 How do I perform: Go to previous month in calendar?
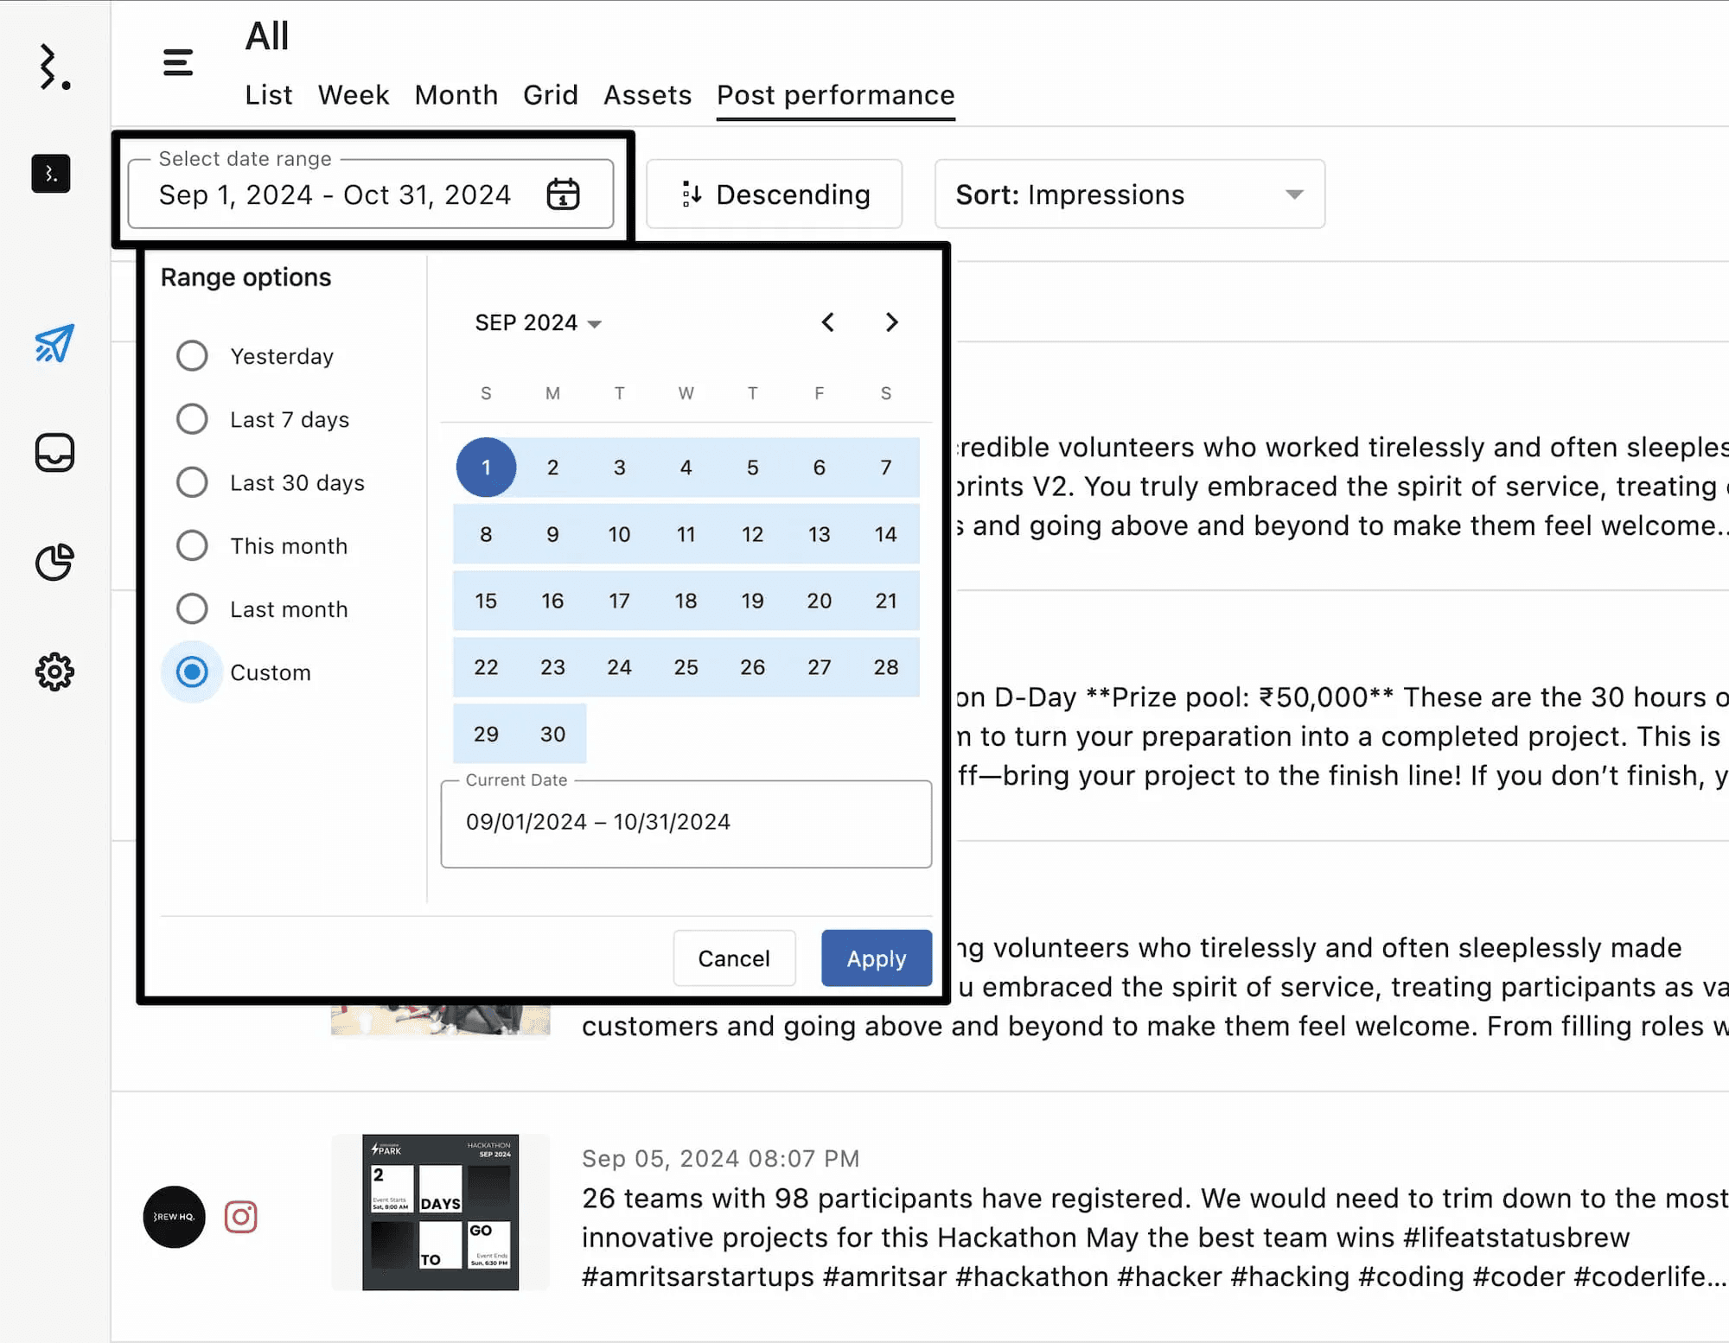tap(827, 322)
